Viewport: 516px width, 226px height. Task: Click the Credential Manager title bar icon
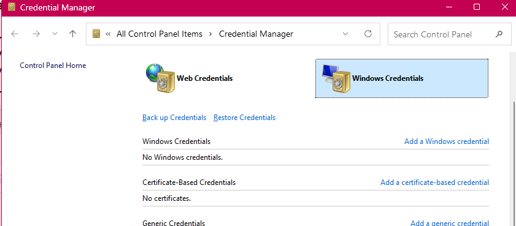coord(12,7)
